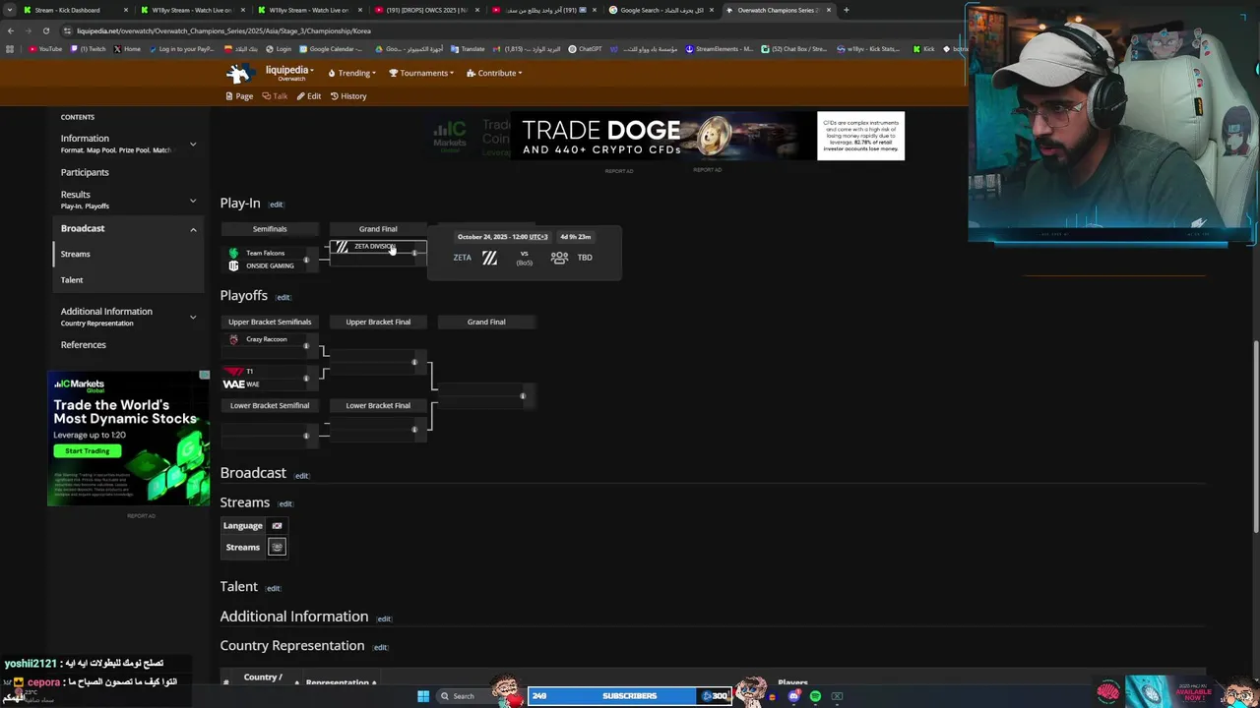Open the page History tab
This screenshot has width=1260, height=708.
point(348,96)
